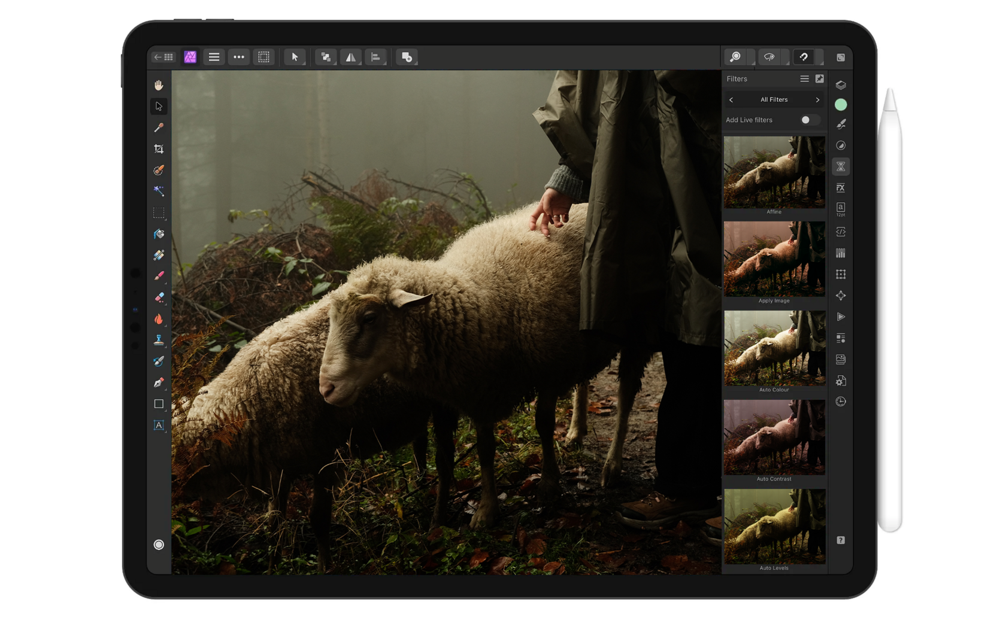The width and height of the screenshot is (1006, 623).
Task: Pin the Filters panel open
Action: [x=820, y=79]
